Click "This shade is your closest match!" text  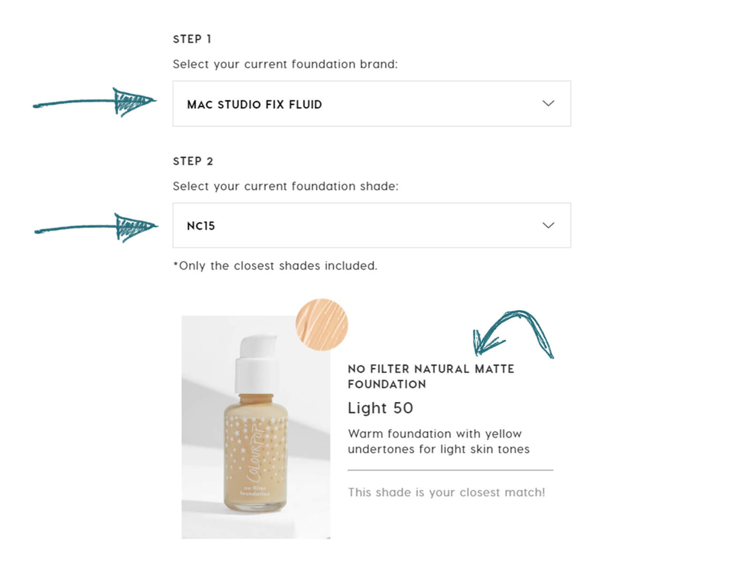[446, 493]
